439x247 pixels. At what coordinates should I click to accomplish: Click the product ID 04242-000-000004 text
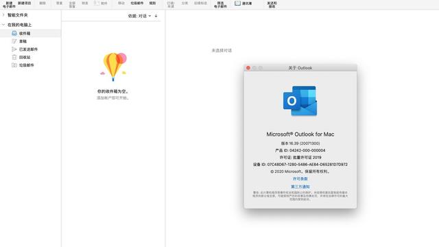[300, 150]
